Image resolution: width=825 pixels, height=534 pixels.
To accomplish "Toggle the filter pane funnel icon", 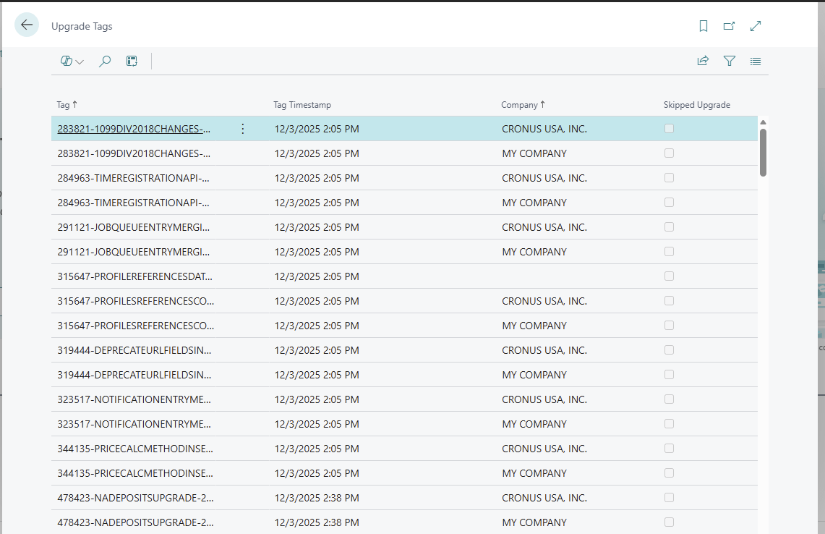I will (x=730, y=62).
